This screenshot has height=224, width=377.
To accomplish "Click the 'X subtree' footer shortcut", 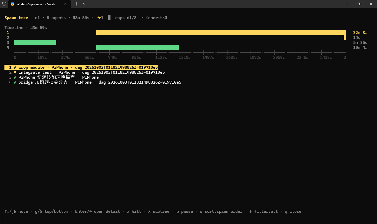I will point(159,211).
